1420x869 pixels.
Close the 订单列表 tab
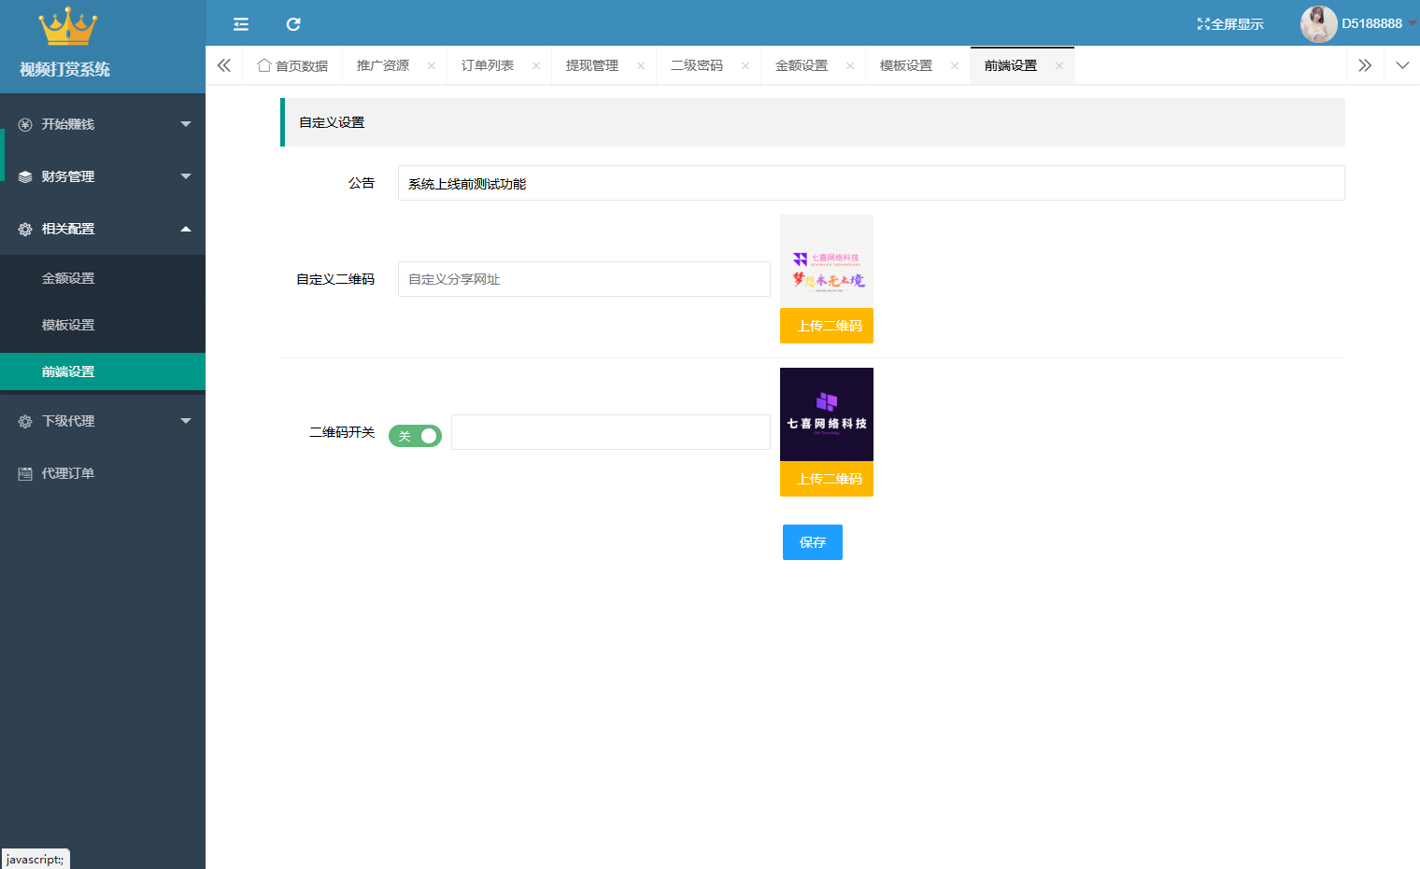(536, 65)
